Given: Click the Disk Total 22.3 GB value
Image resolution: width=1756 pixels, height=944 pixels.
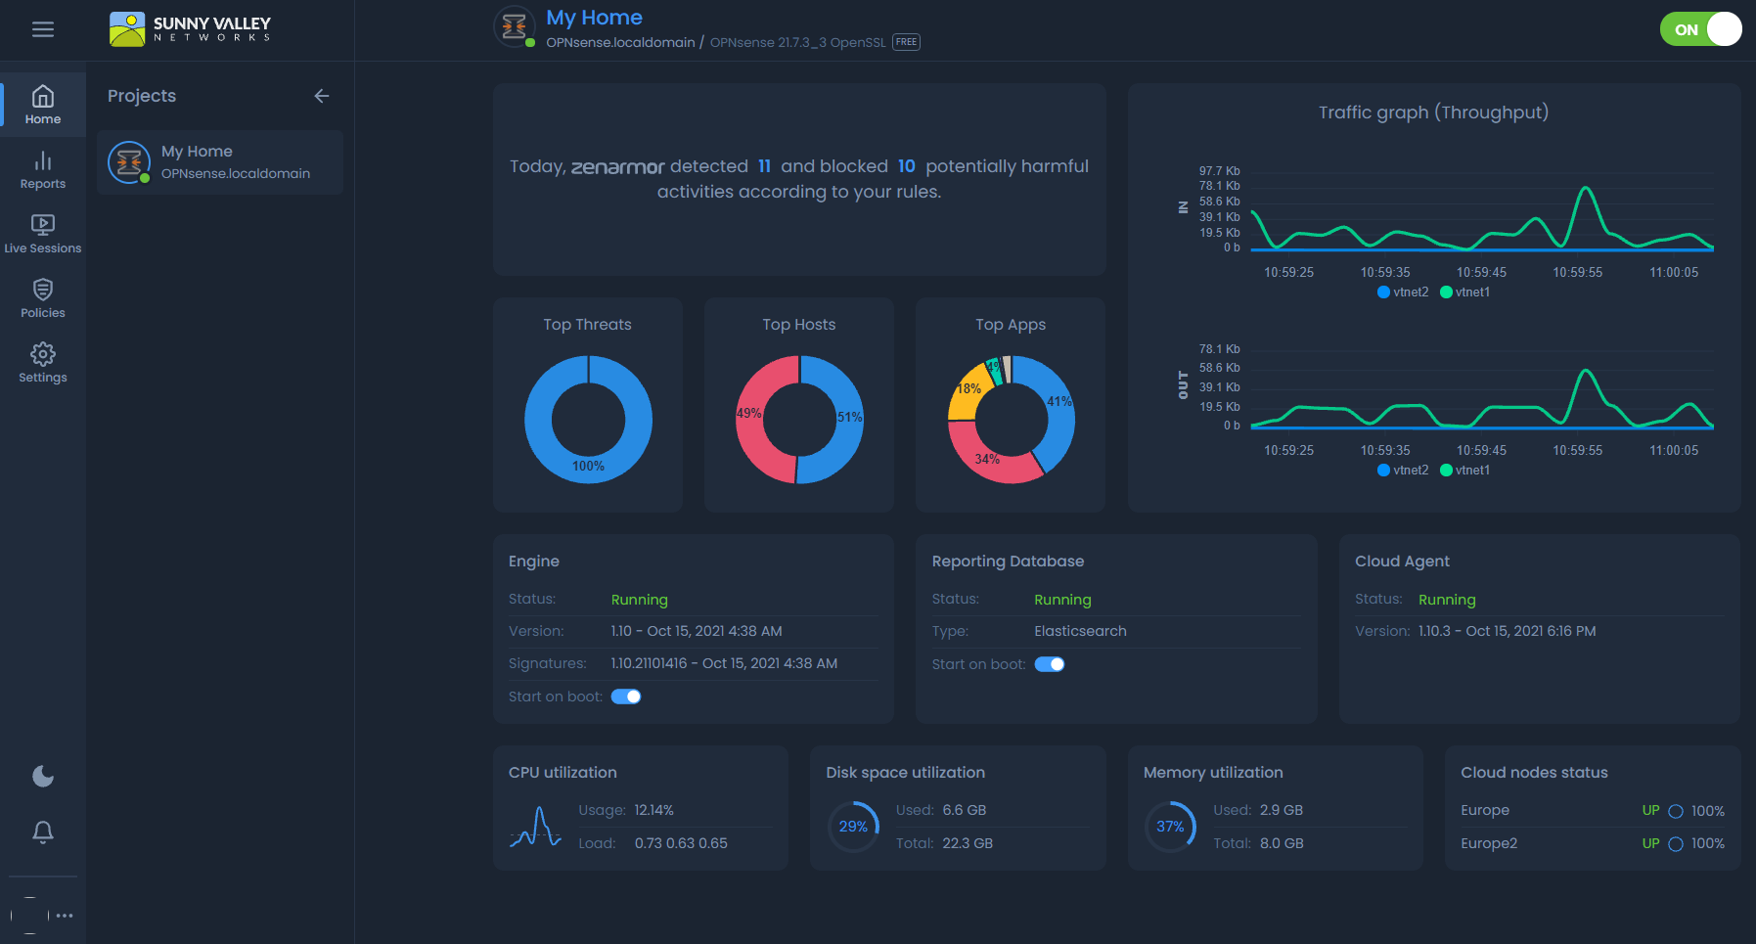Looking at the screenshot, I should pos(968,843).
